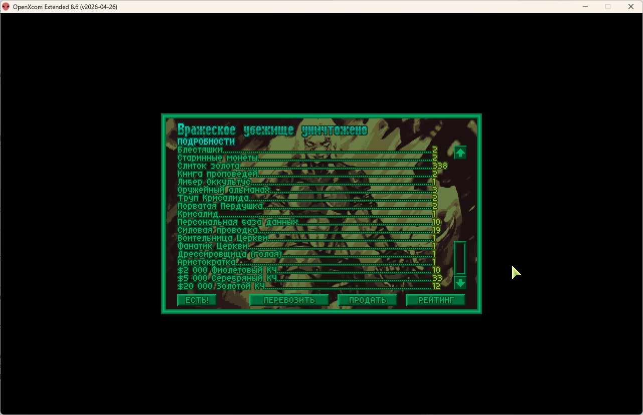
Task: Click the Труп Крисалида entry
Action: [312, 198]
